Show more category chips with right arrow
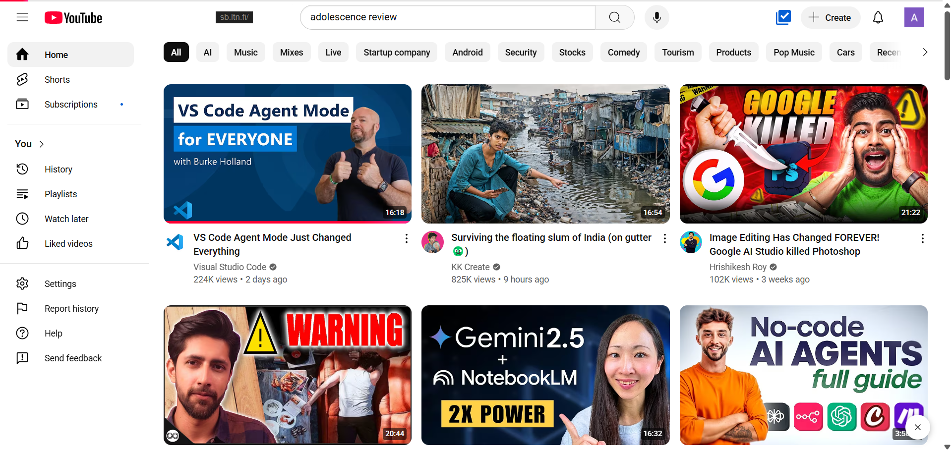952x452 pixels. [x=925, y=52]
